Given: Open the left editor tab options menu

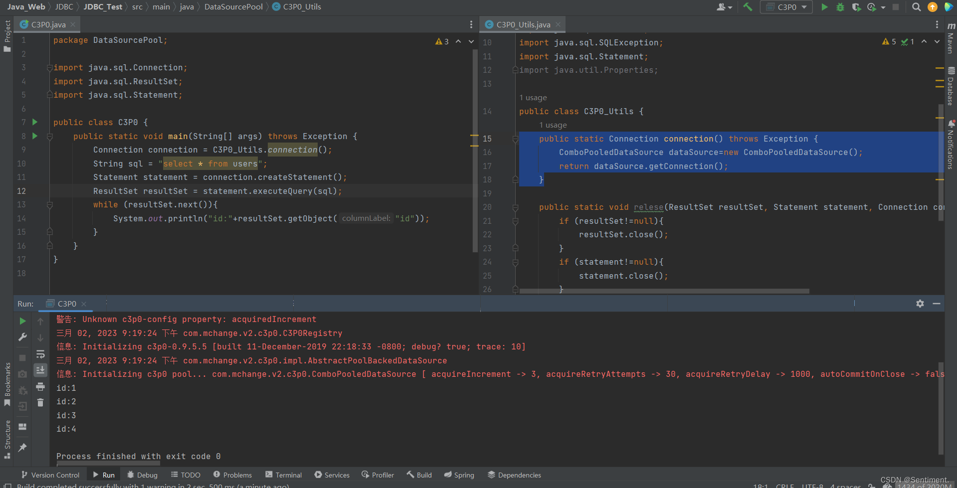Looking at the screenshot, I should [x=471, y=24].
